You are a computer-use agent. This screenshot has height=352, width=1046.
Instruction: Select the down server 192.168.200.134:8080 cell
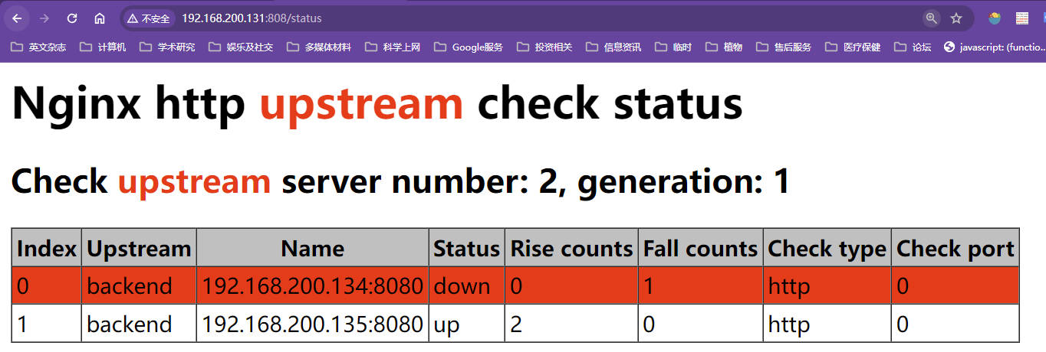(x=312, y=286)
